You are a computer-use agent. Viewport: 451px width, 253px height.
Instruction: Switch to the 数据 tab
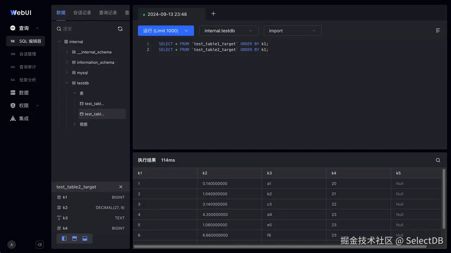(x=61, y=13)
